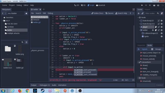Switch to the 2D workspace
This screenshot has width=165, height=93.
[77, 5]
